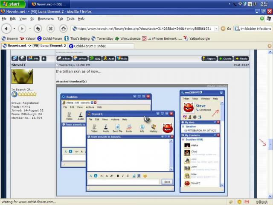Click the AIM contact button
This screenshot has width=273, height=205.
click(109, 59)
